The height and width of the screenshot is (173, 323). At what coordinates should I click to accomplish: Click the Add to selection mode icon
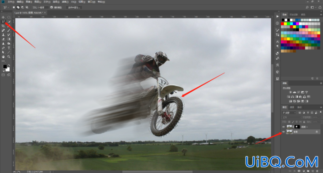pyautogui.click(x=18, y=7)
